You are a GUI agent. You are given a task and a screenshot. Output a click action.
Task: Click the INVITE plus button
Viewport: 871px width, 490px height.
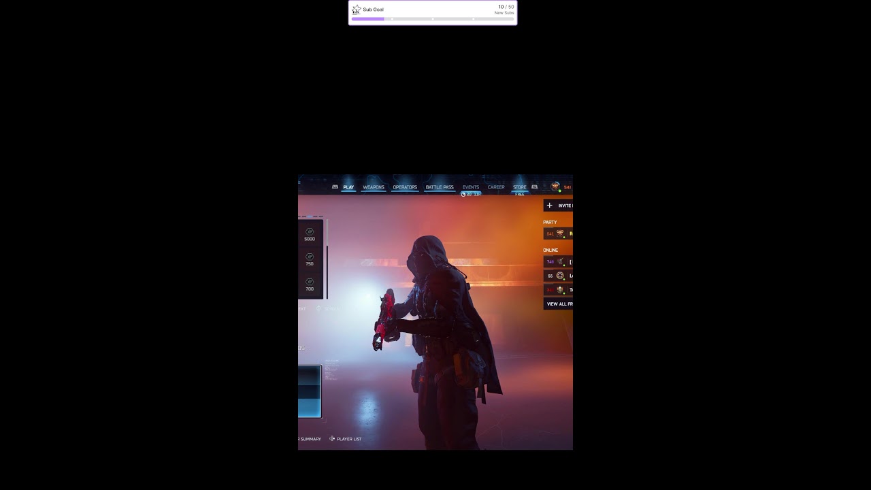click(550, 206)
